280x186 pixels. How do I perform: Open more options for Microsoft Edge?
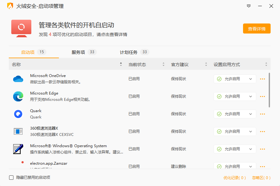pos(262,96)
